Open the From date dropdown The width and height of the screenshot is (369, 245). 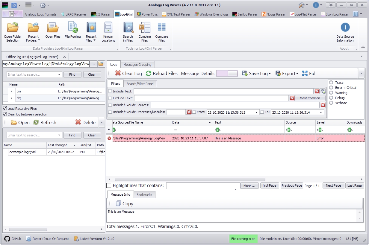click(x=257, y=112)
